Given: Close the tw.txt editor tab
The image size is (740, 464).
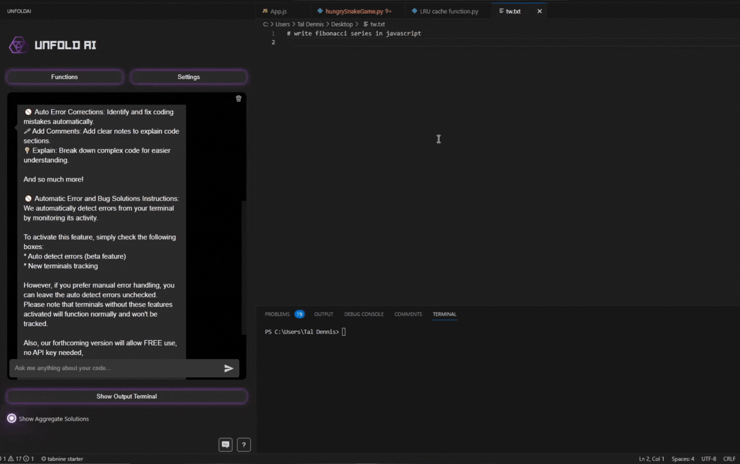Looking at the screenshot, I should [539, 11].
